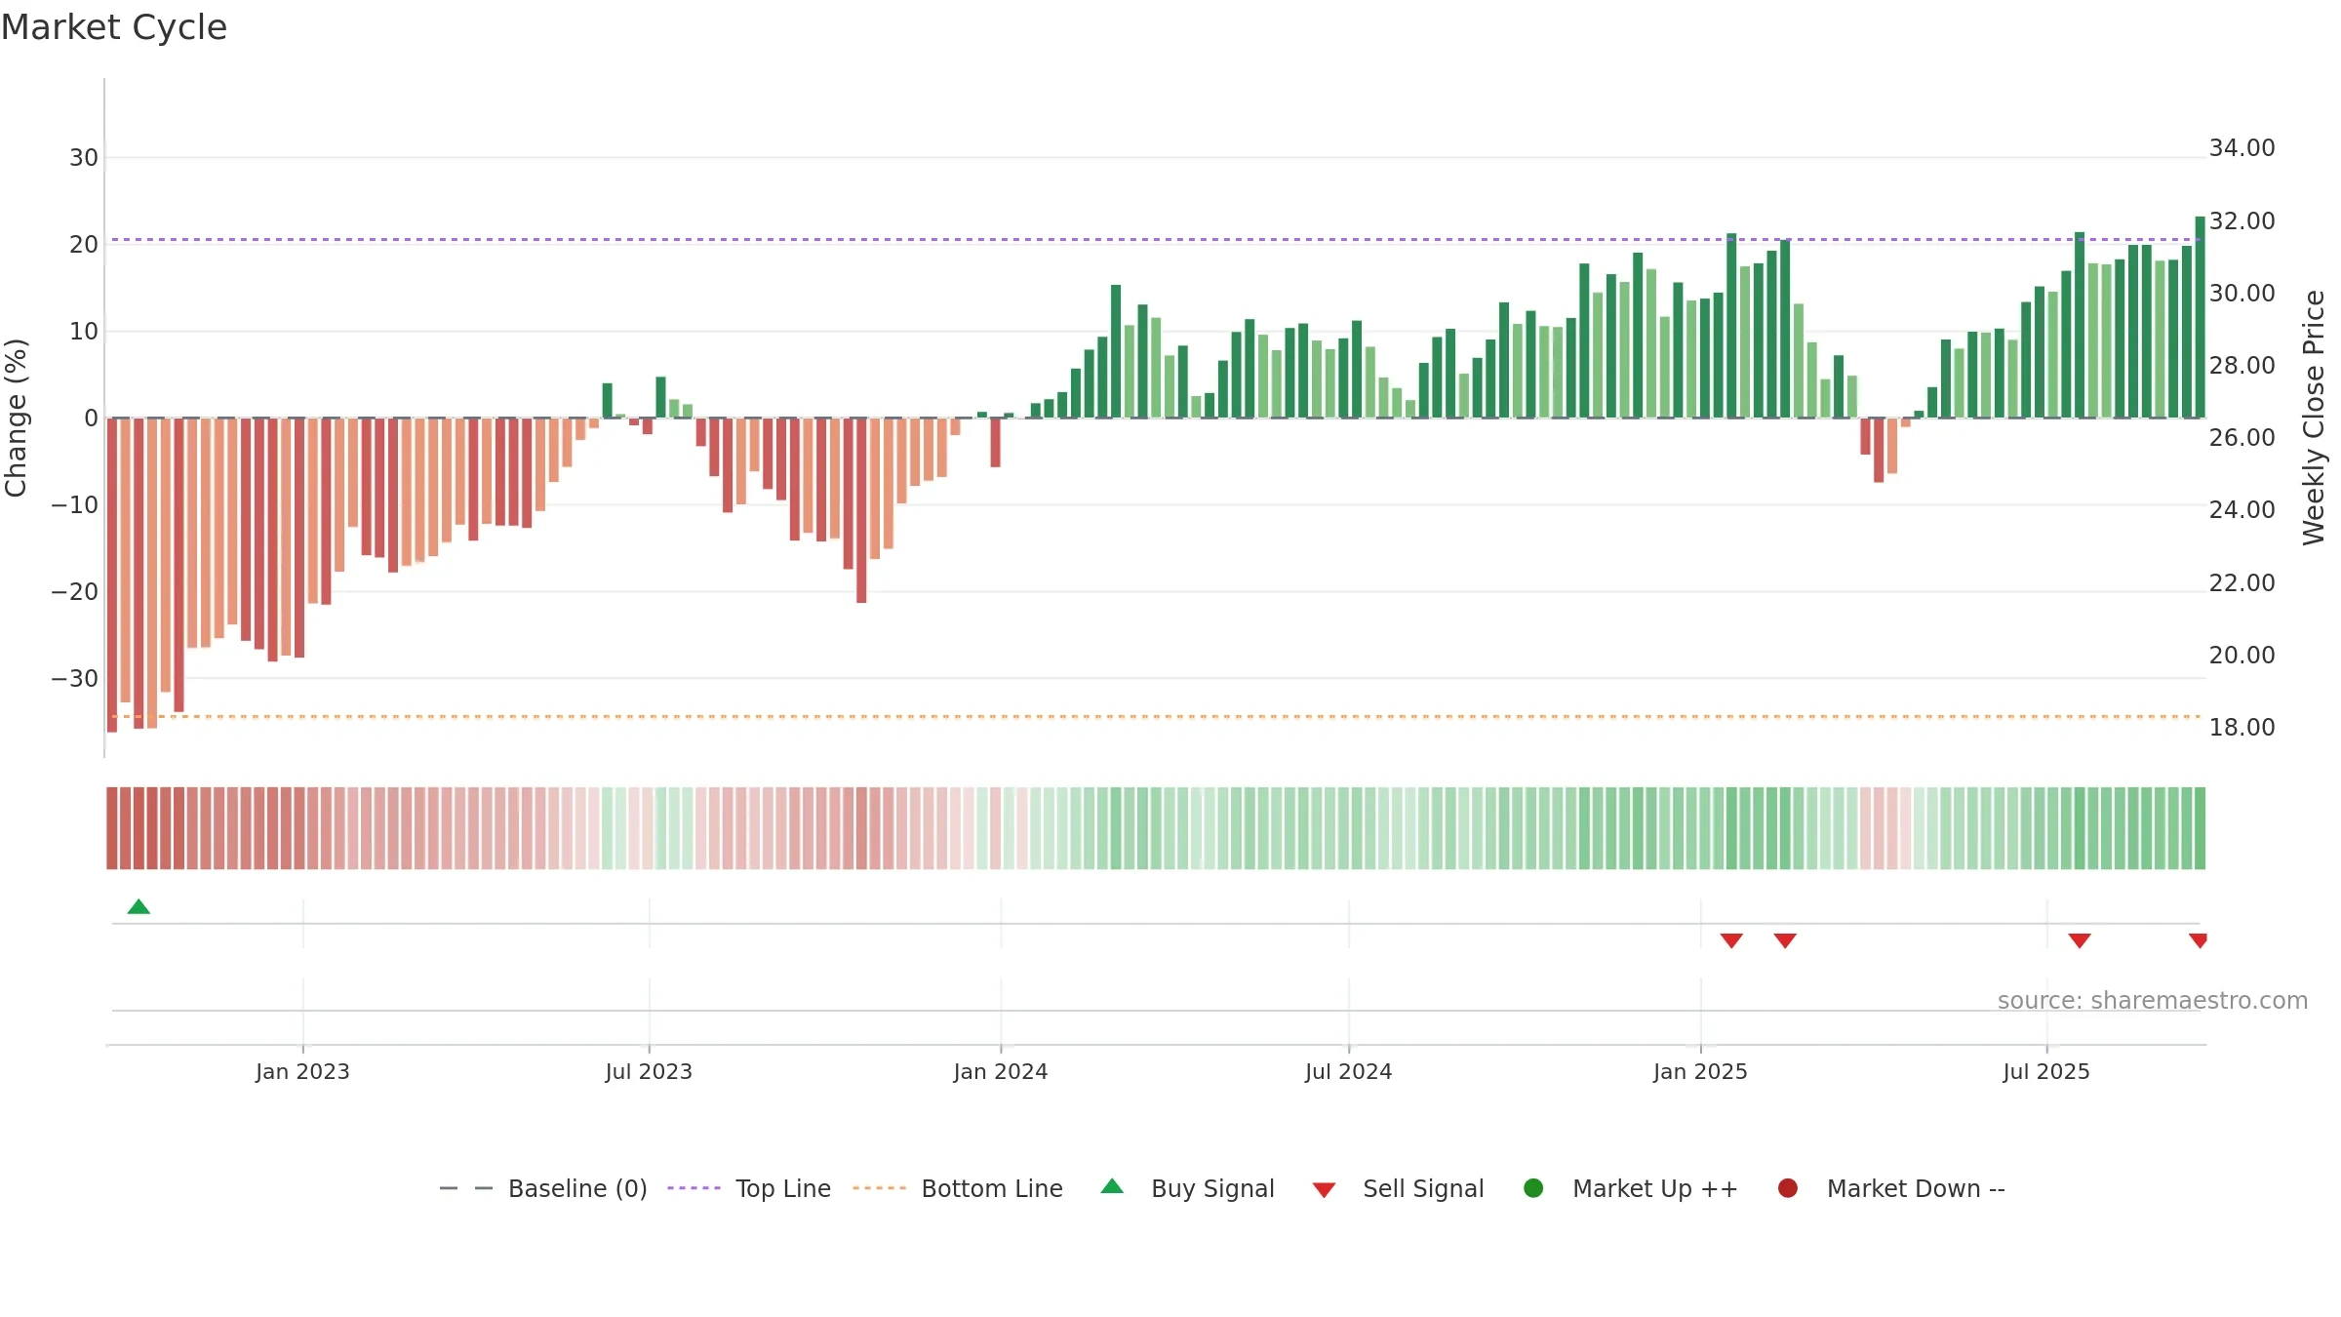Click the green circle icon in legend
Screen dimensions: 2341x1317
pos(1533,1188)
